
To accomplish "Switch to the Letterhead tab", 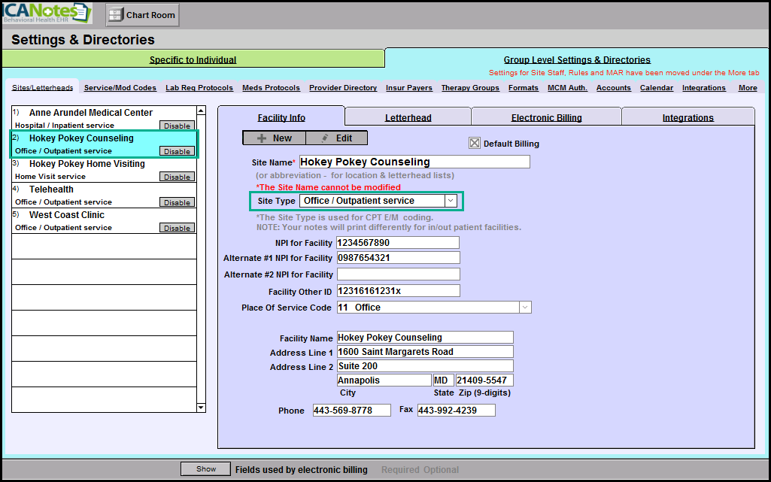I will (x=408, y=117).
